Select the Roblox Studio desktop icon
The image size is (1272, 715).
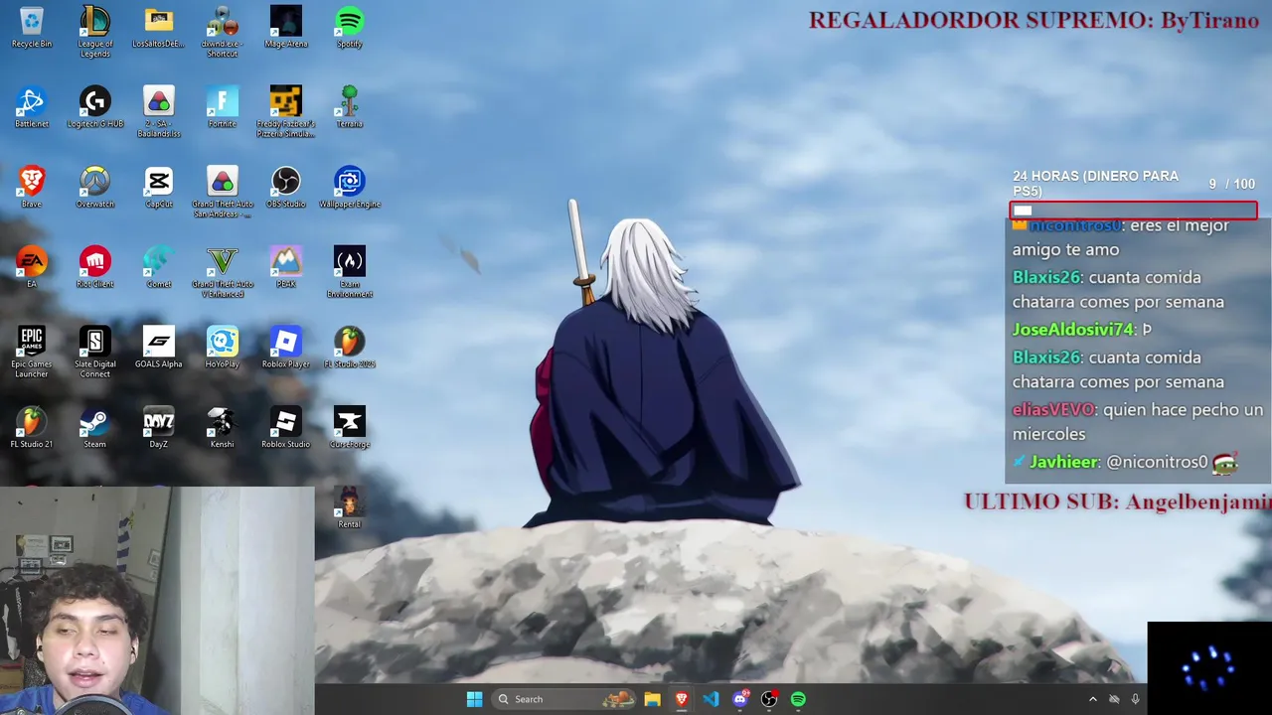[286, 428]
